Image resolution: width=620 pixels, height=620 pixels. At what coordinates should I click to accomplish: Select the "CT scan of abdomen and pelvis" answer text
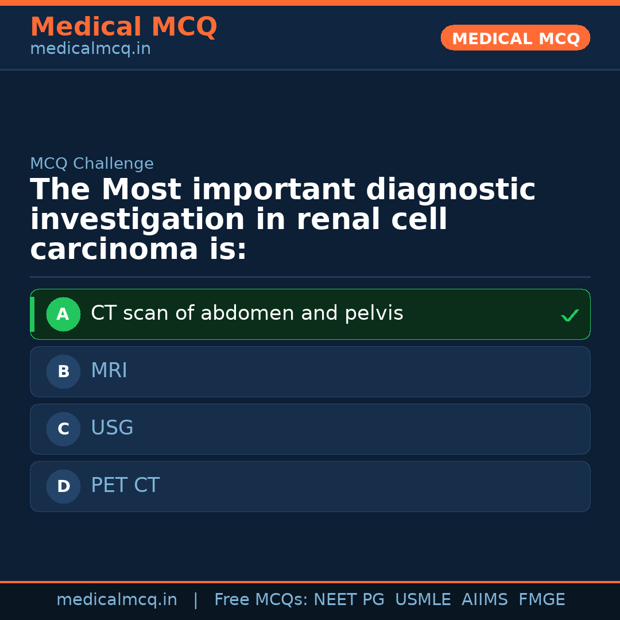point(247,313)
